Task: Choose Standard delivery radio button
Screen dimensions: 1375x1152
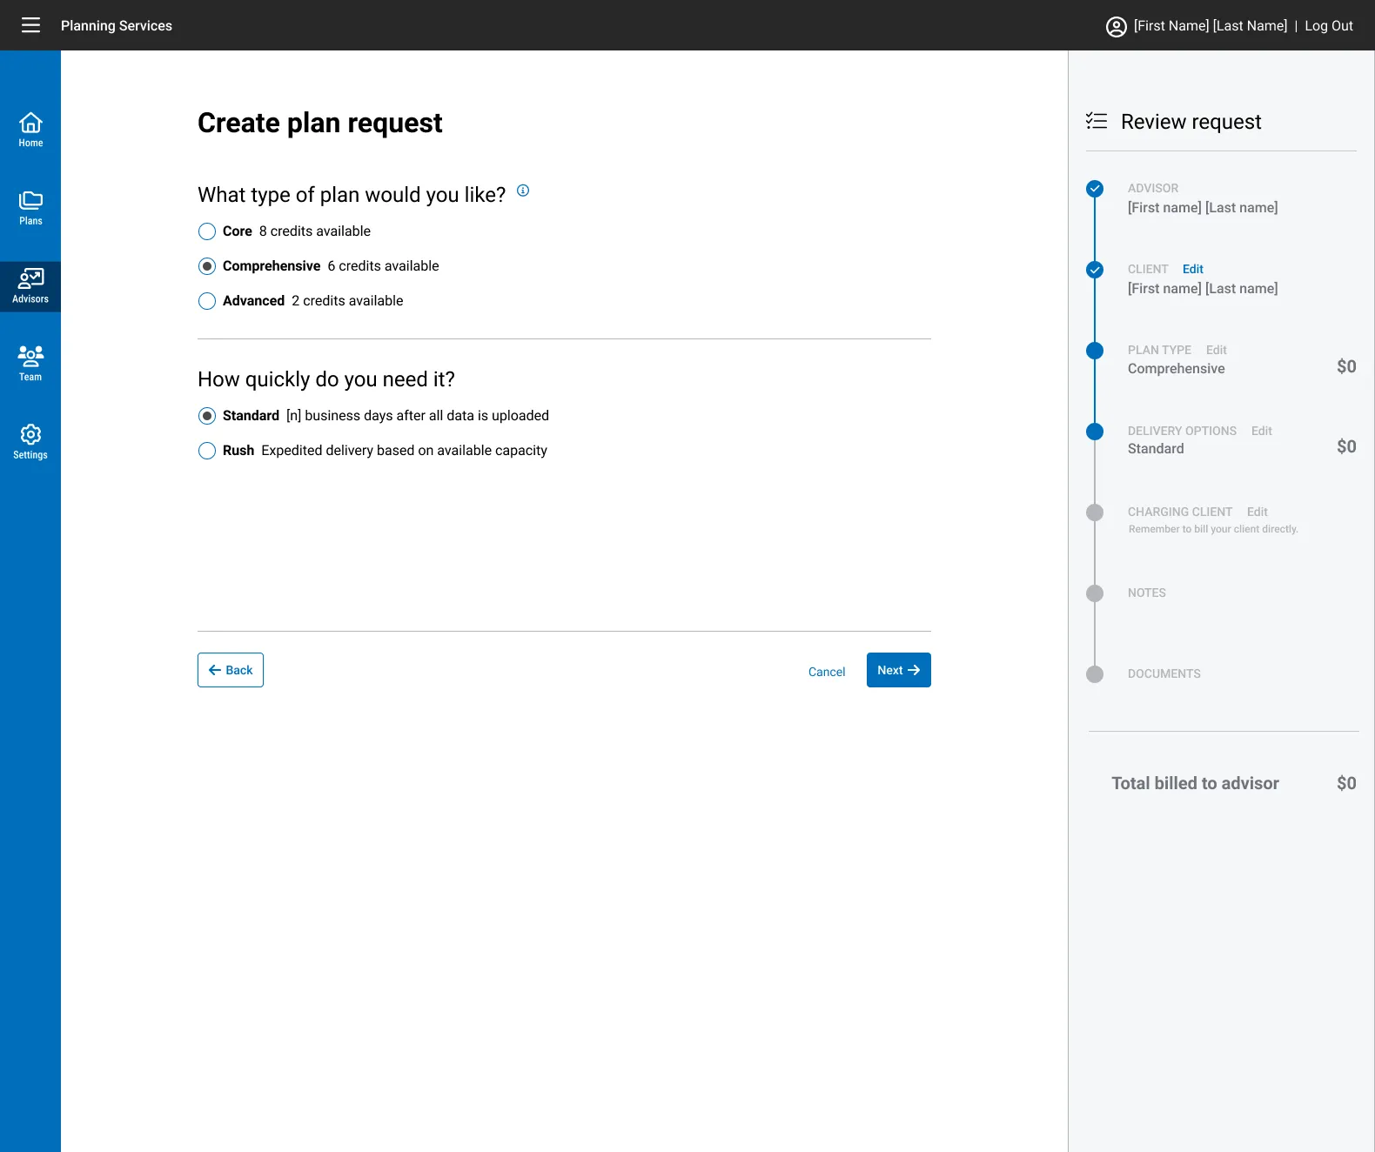Action: pos(207,416)
